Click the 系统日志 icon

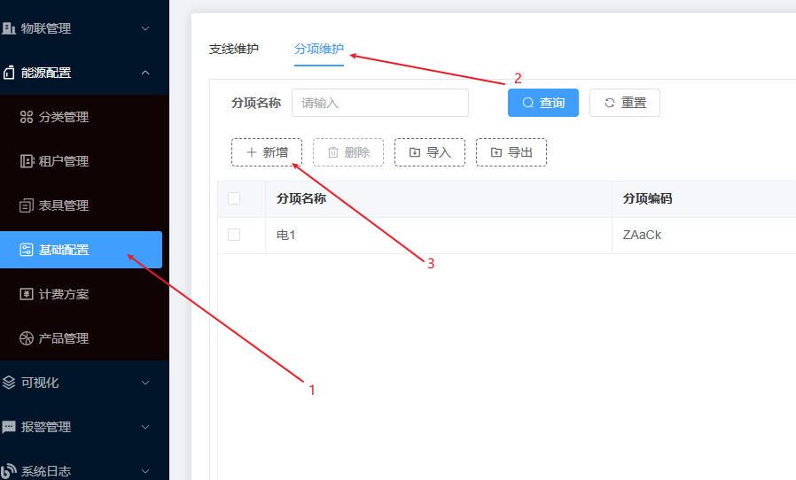pyautogui.click(x=9, y=471)
